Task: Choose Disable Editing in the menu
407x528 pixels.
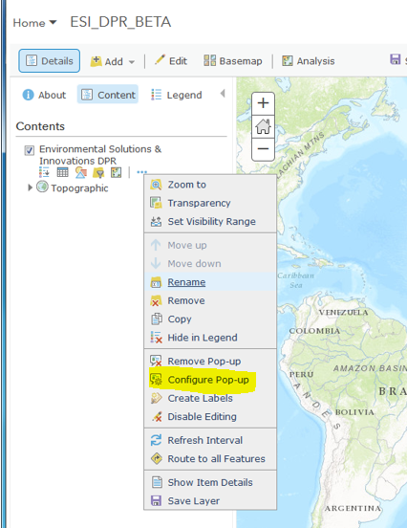Action: click(x=210, y=417)
